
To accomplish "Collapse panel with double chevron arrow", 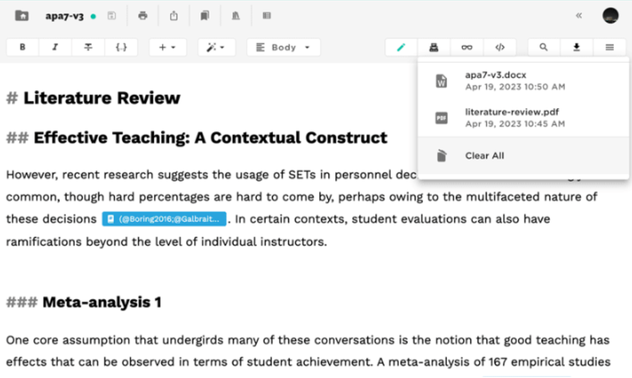I will pyautogui.click(x=579, y=15).
